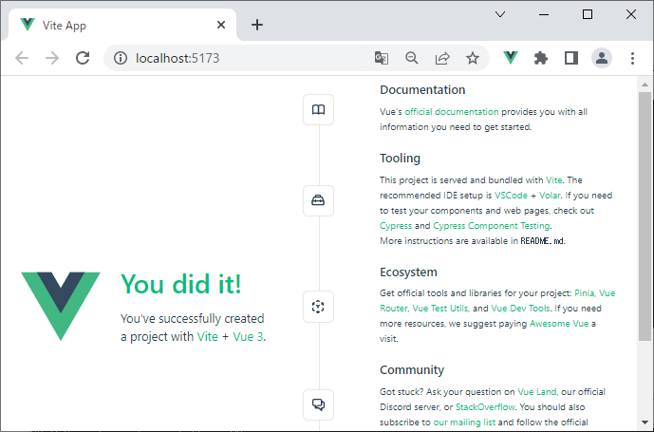
Task: Open the StackOverflow link
Action: 485,407
